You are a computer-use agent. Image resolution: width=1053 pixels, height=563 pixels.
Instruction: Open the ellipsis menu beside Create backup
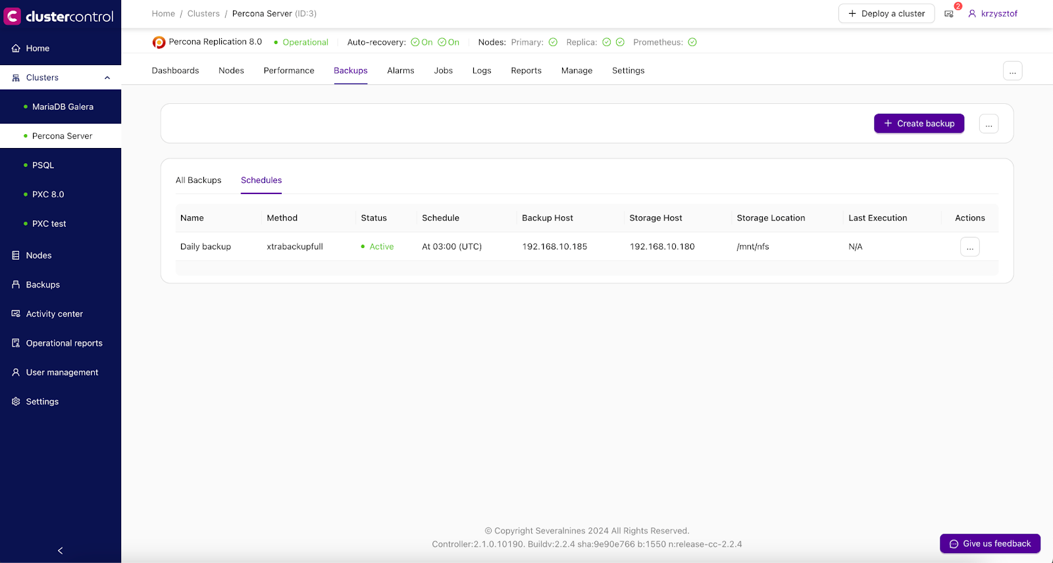click(989, 124)
